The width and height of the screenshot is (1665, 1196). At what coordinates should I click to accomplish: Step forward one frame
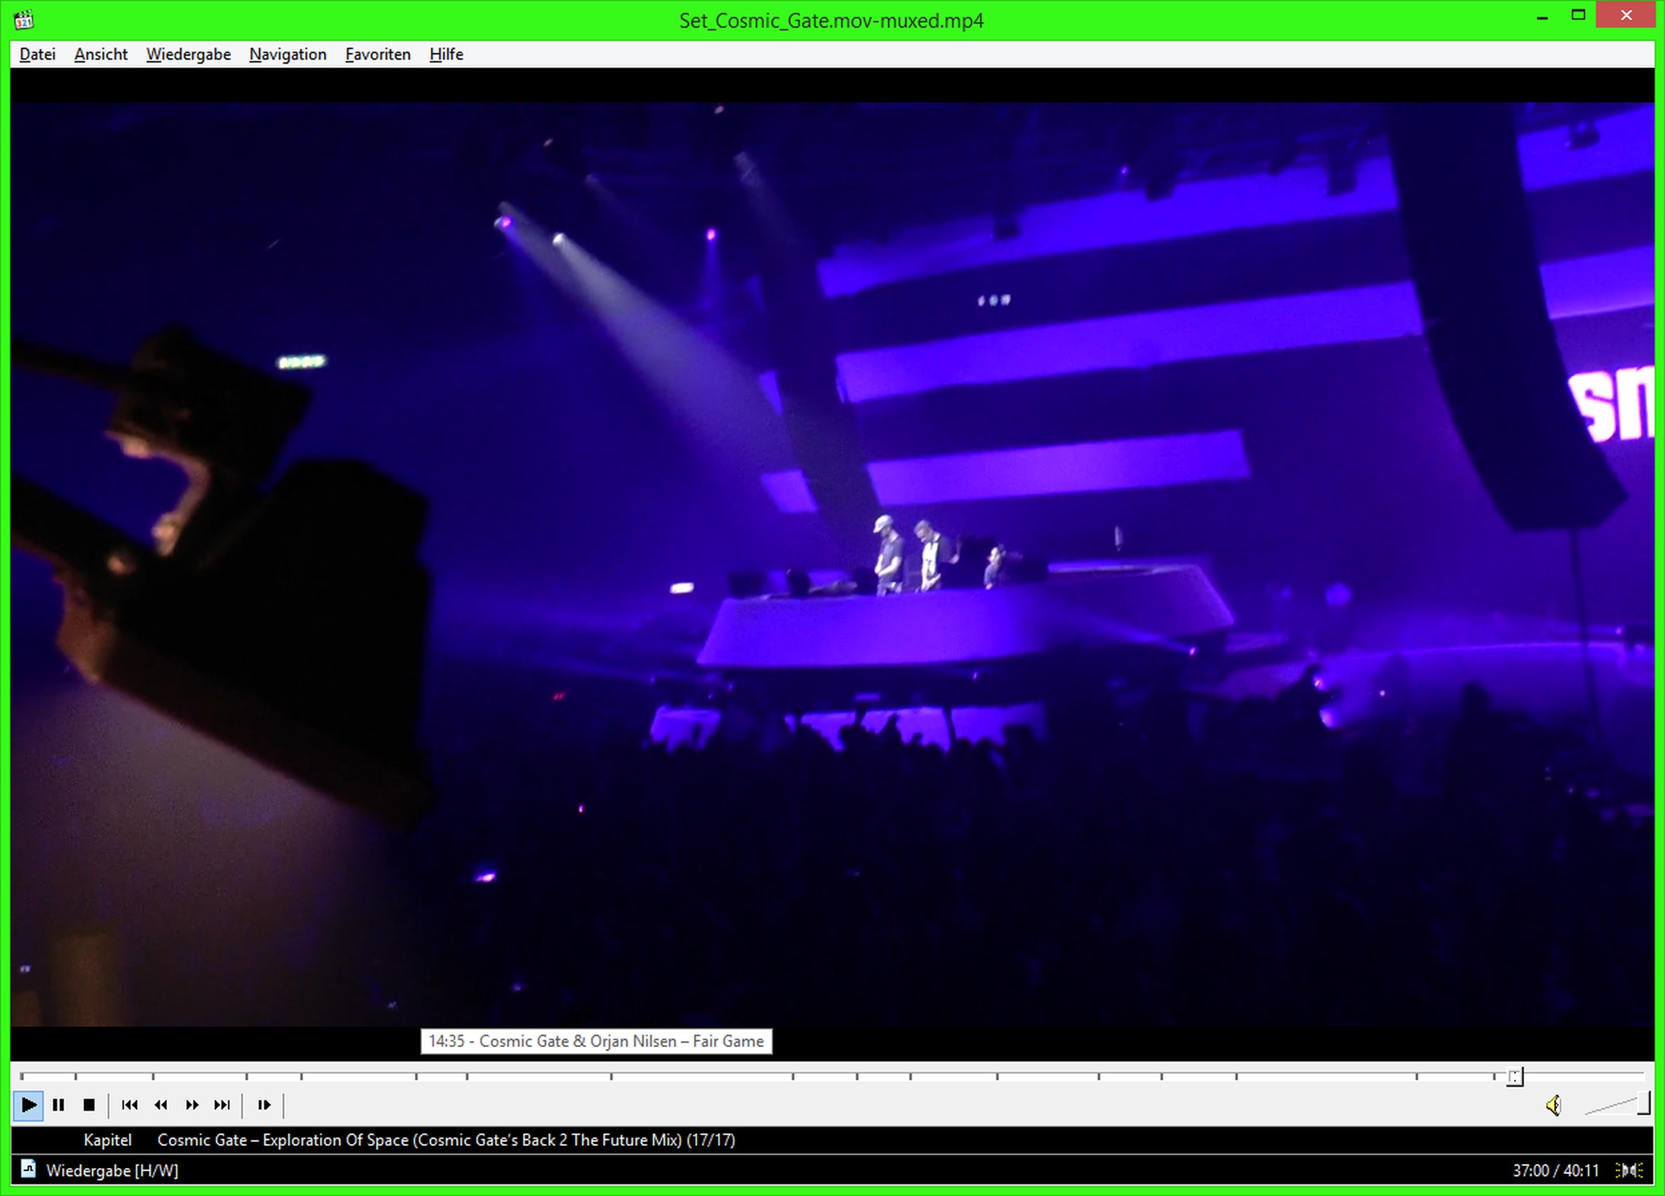(264, 1105)
